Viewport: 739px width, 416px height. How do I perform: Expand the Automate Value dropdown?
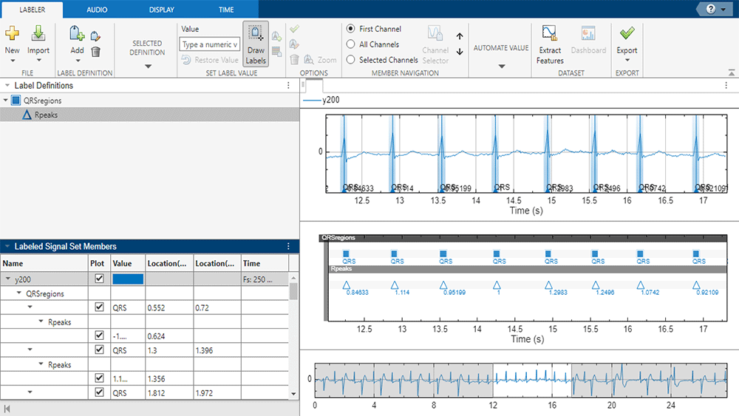(501, 67)
